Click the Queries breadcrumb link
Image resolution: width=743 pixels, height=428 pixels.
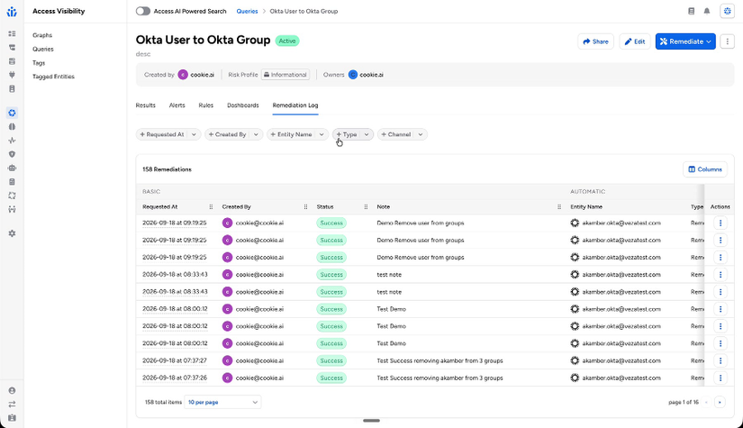point(247,11)
